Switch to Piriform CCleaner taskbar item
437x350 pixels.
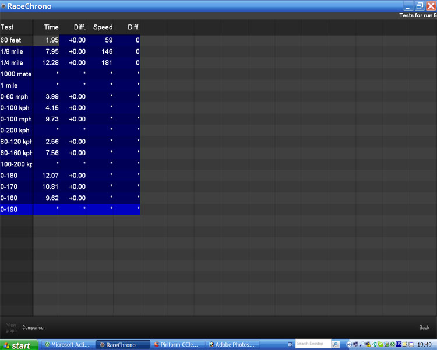click(177, 345)
